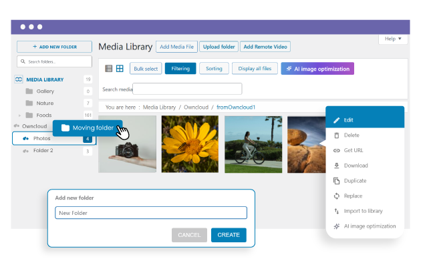This screenshot has height=267, width=421.
Task: Select the camera in hand thumbnail
Action: click(127, 144)
